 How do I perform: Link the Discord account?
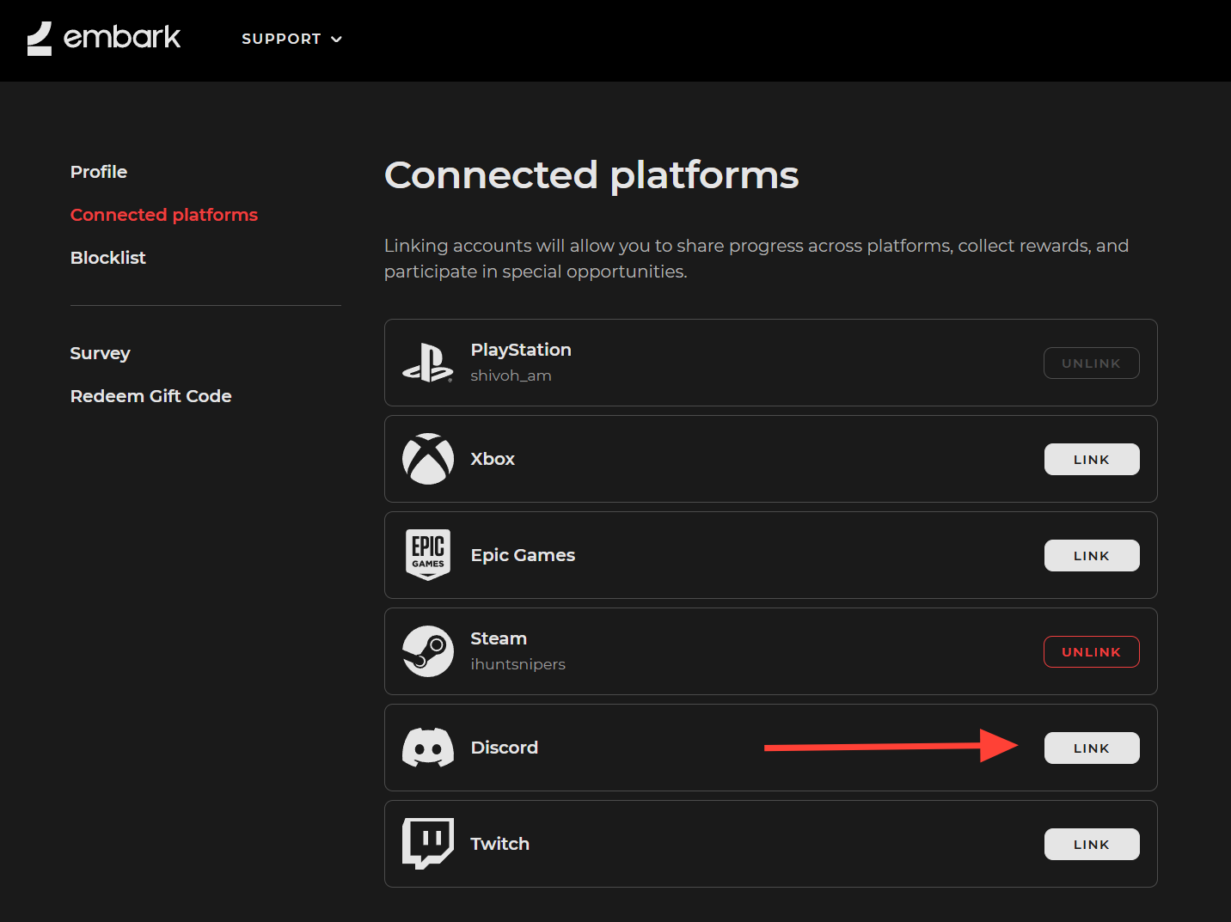(1092, 748)
